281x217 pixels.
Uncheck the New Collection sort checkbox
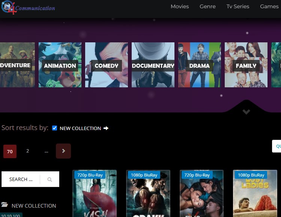point(55,128)
